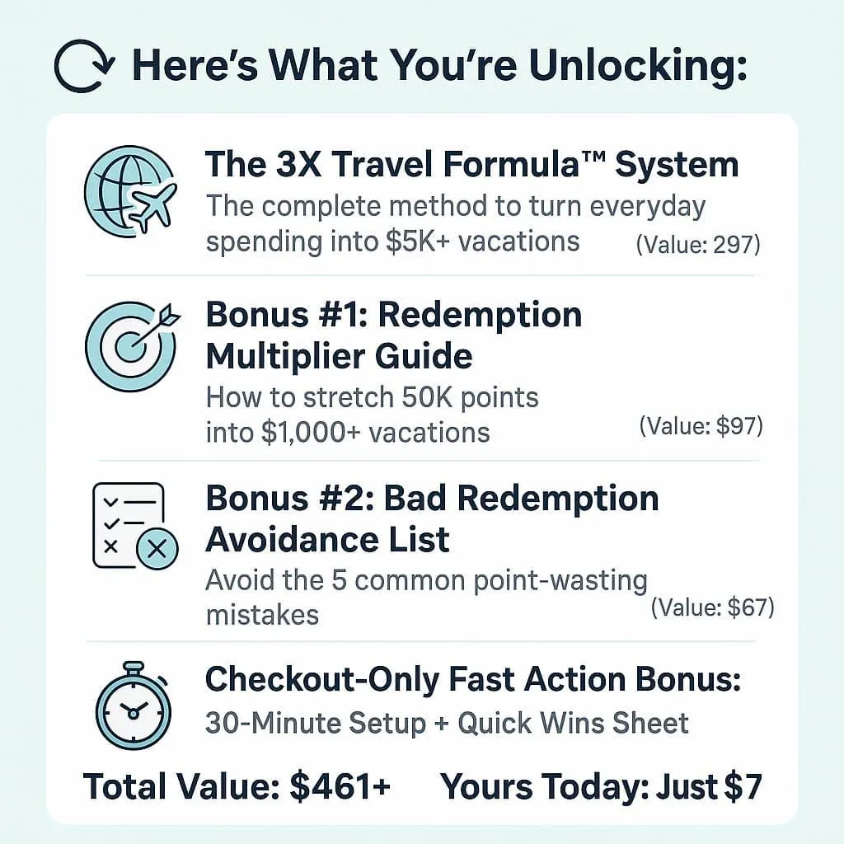Open "Bonus #2: Bad Redemption Avoidance List"
The height and width of the screenshot is (844, 844).
(x=432, y=518)
